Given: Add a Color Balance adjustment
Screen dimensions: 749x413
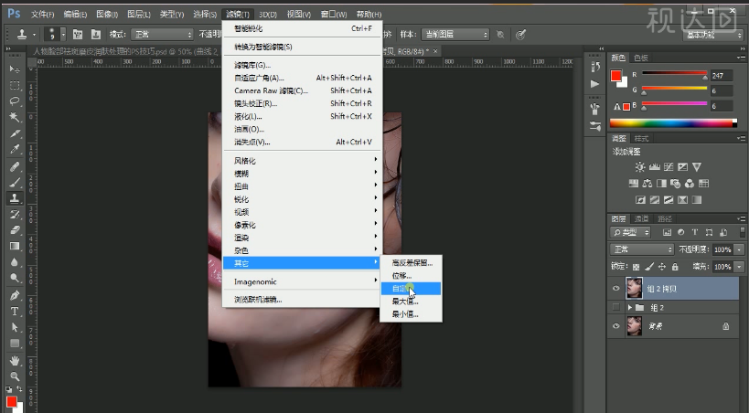Looking at the screenshot, I should (x=647, y=184).
